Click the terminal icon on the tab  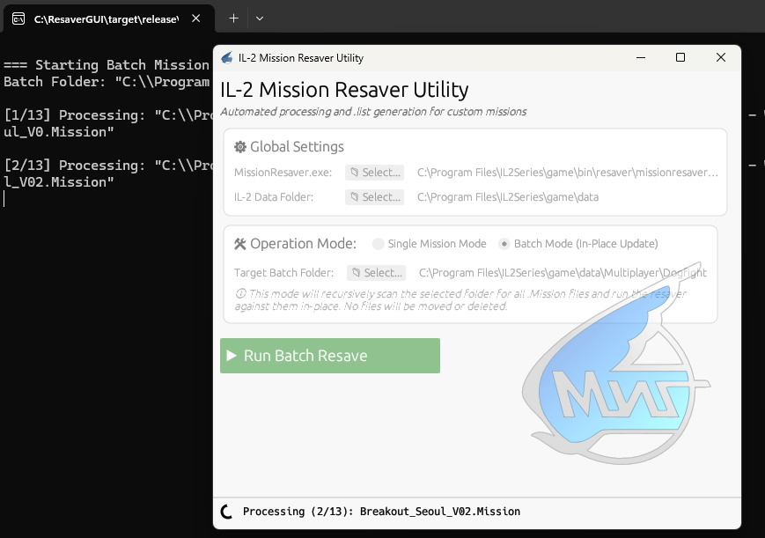tap(18, 19)
